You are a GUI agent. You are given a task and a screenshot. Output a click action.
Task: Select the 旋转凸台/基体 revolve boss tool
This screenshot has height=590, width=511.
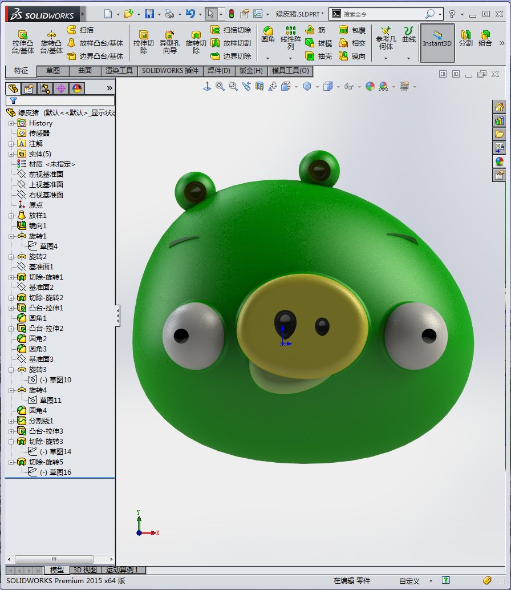51,42
